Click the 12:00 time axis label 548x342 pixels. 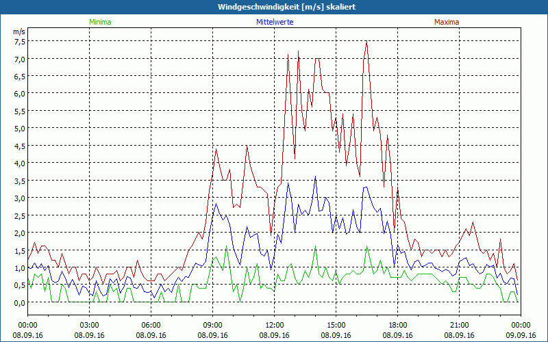275,326
